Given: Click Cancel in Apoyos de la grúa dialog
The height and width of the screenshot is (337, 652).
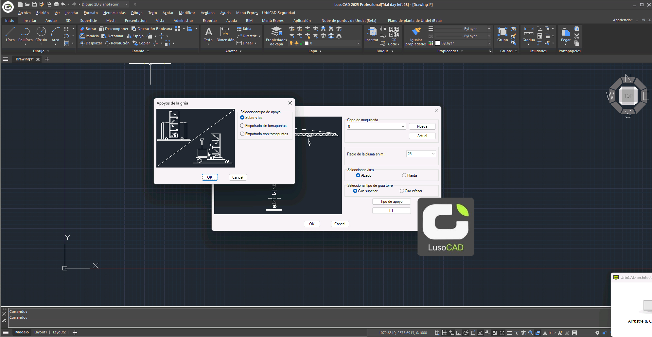Looking at the screenshot, I should pyautogui.click(x=238, y=177).
